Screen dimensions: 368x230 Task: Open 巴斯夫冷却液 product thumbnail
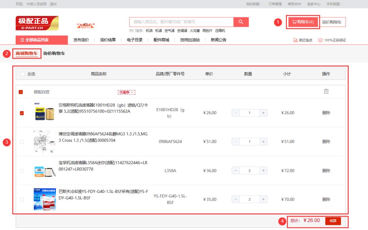(x=45, y=199)
